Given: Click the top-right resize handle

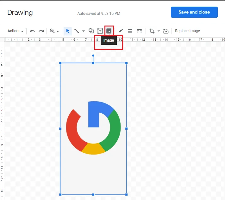Looking at the screenshot, I should click(x=126, y=63).
